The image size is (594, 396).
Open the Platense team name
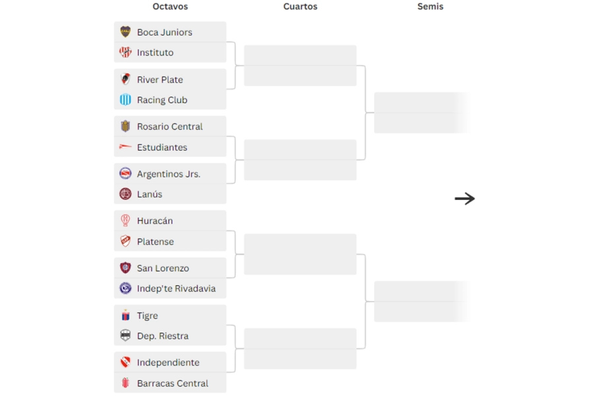(155, 242)
